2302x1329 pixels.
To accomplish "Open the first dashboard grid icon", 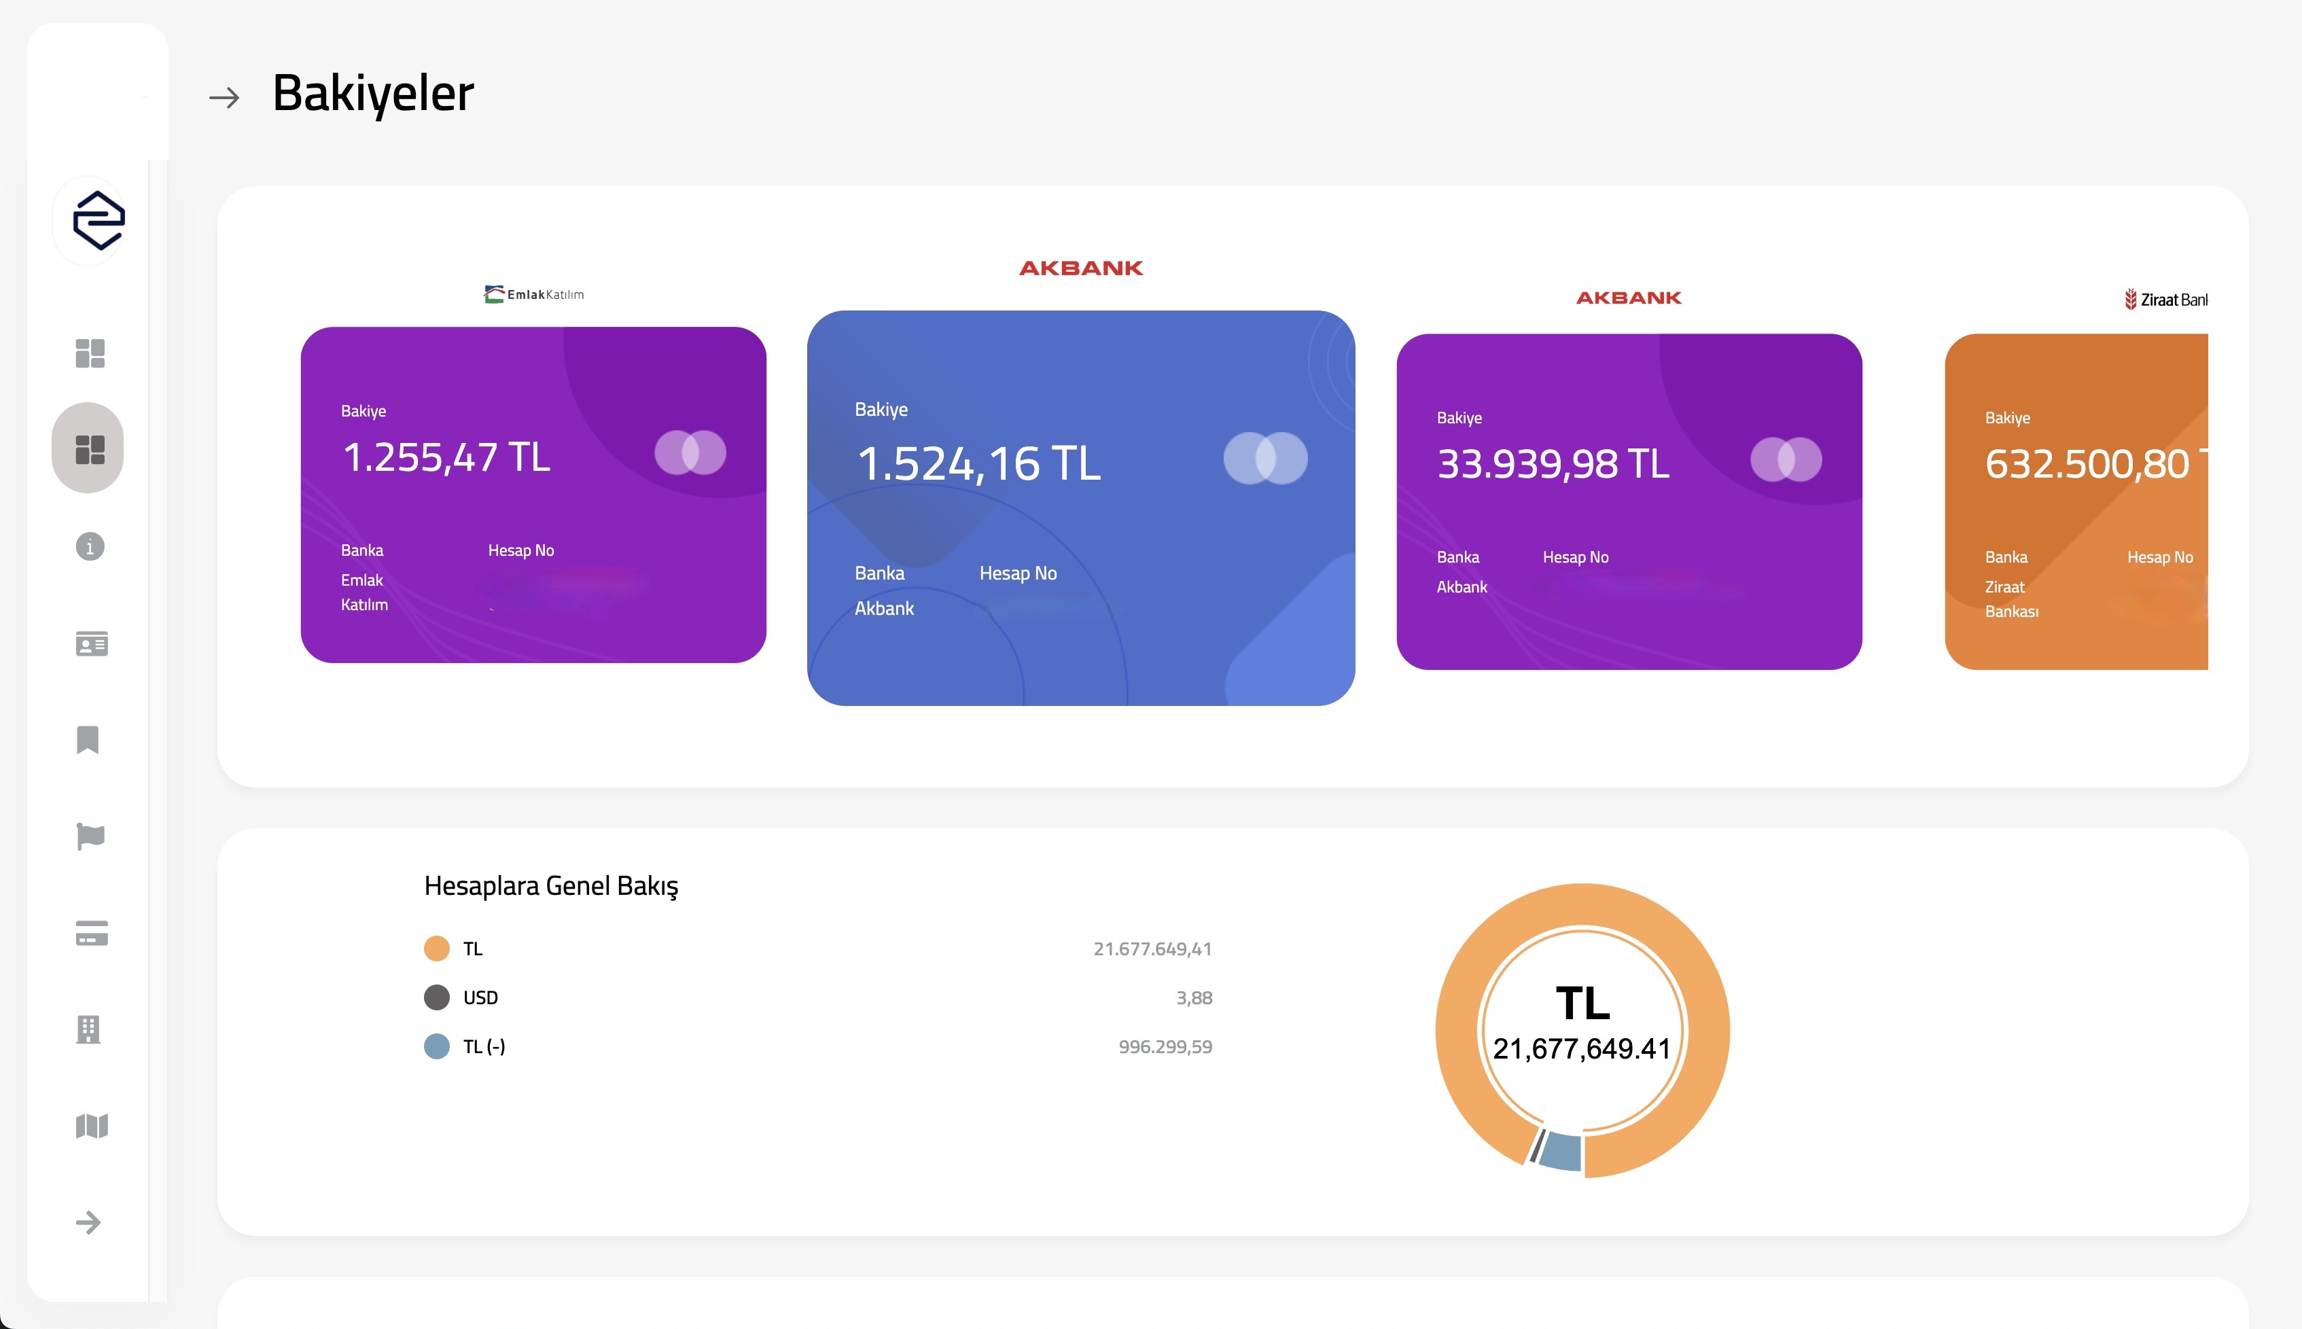I will 90,353.
